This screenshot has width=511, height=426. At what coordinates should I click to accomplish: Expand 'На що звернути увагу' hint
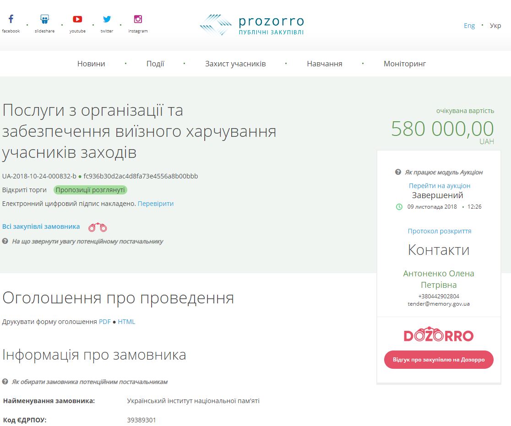tap(87, 241)
